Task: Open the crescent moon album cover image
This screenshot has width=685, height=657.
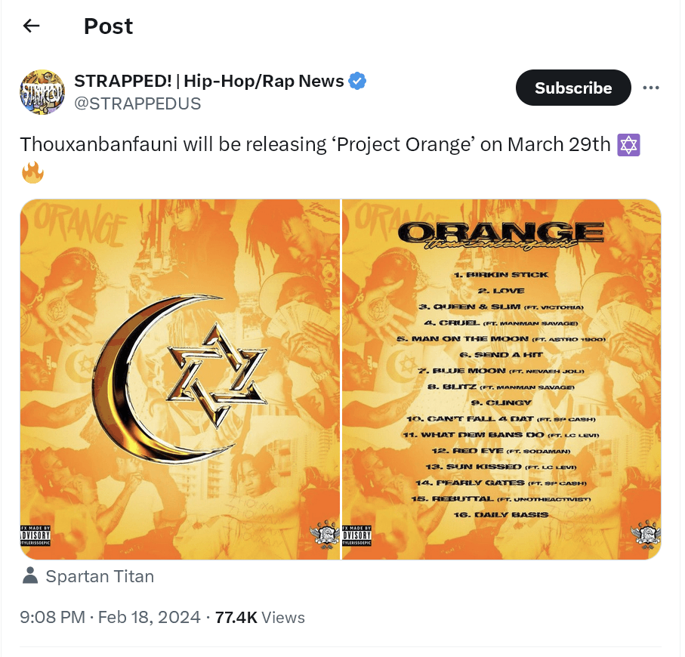Action: (x=180, y=378)
